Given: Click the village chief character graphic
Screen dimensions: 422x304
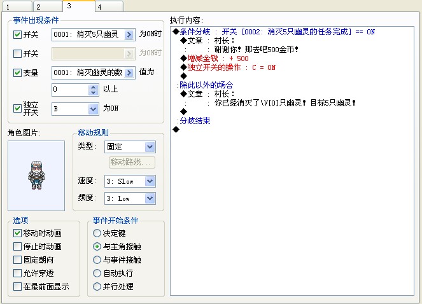Looking at the screenshot, I should [36, 176].
